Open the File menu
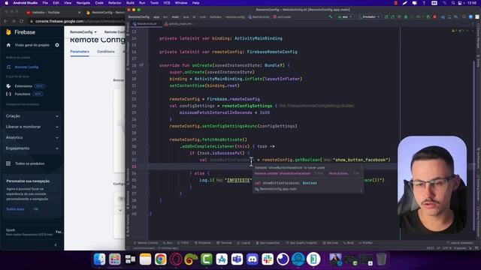The image size is (481, 270). coord(45,3)
